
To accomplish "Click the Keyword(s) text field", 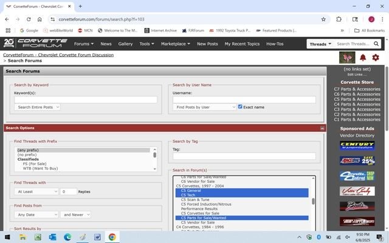I will point(85,100).
